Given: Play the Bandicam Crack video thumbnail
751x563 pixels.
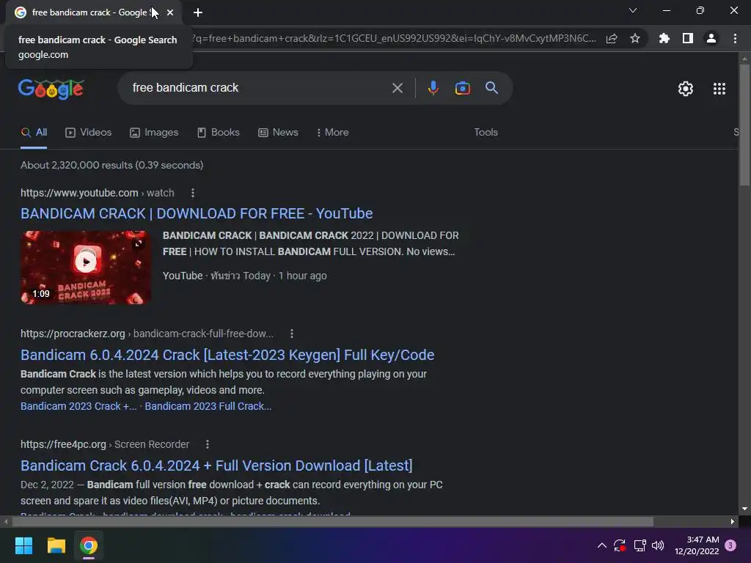Looking at the screenshot, I should 86,267.
